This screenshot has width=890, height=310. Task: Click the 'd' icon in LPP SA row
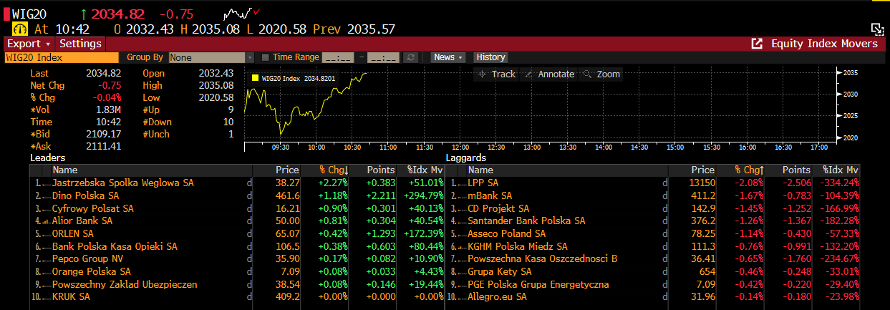point(664,183)
